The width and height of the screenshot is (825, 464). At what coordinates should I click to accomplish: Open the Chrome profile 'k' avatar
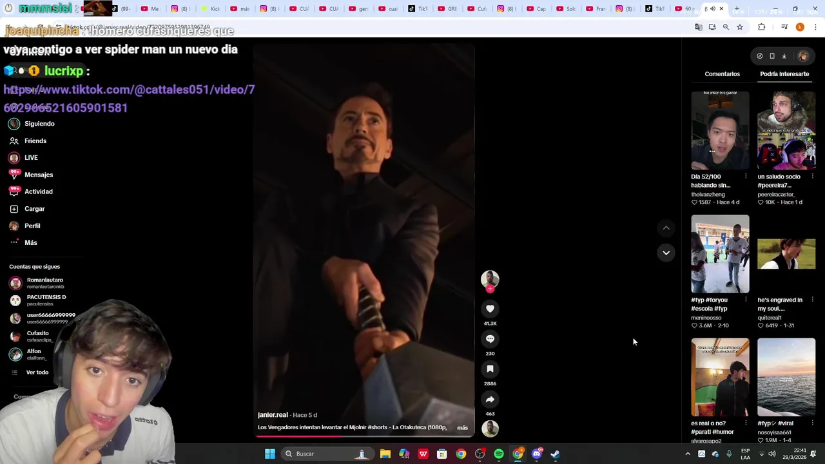[800, 27]
